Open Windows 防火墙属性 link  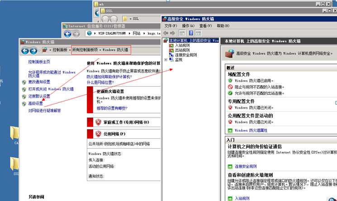251,130
